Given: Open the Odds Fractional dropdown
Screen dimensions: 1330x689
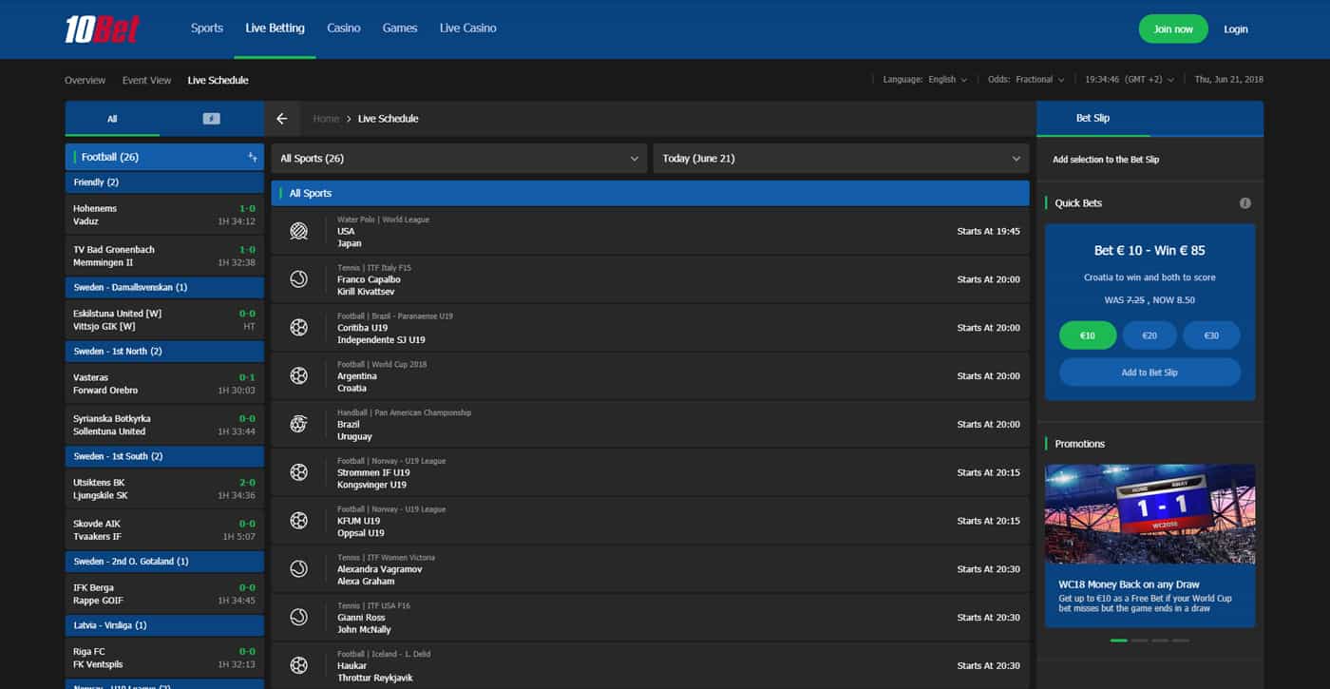Looking at the screenshot, I should coord(1026,80).
